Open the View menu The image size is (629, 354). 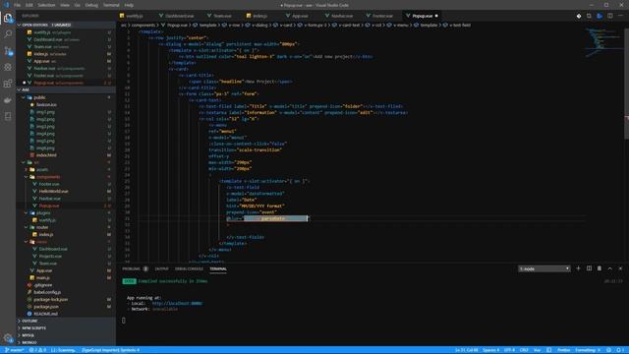[65, 5]
